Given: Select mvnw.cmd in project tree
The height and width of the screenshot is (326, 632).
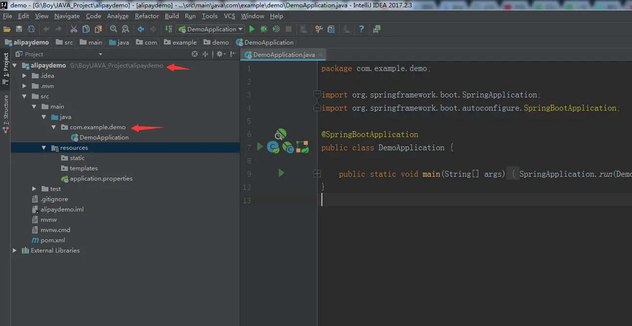Looking at the screenshot, I should pos(51,230).
